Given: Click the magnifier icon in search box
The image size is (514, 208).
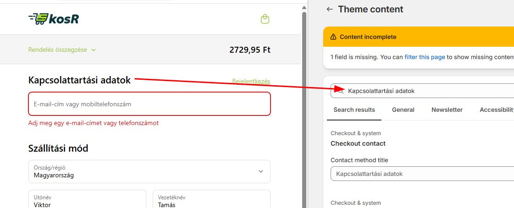Looking at the screenshot, I should point(341,91).
